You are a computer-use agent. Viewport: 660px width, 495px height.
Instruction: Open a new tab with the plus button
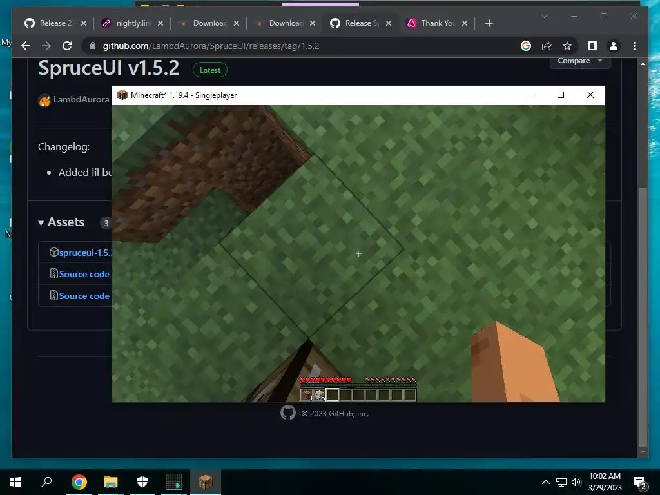coord(489,23)
